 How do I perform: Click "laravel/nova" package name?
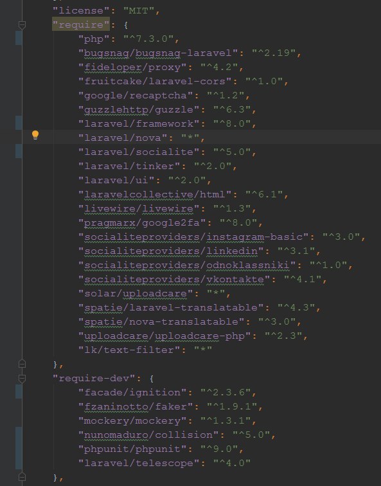pos(123,138)
